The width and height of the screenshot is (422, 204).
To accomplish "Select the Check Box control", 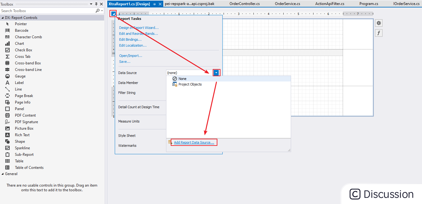I will [23, 50].
